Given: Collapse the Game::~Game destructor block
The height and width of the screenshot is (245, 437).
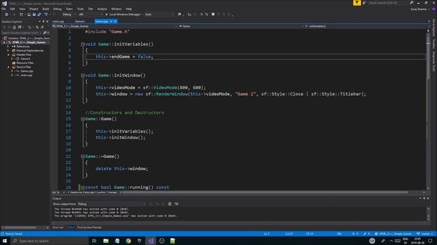Looking at the screenshot, I should 83,157.
